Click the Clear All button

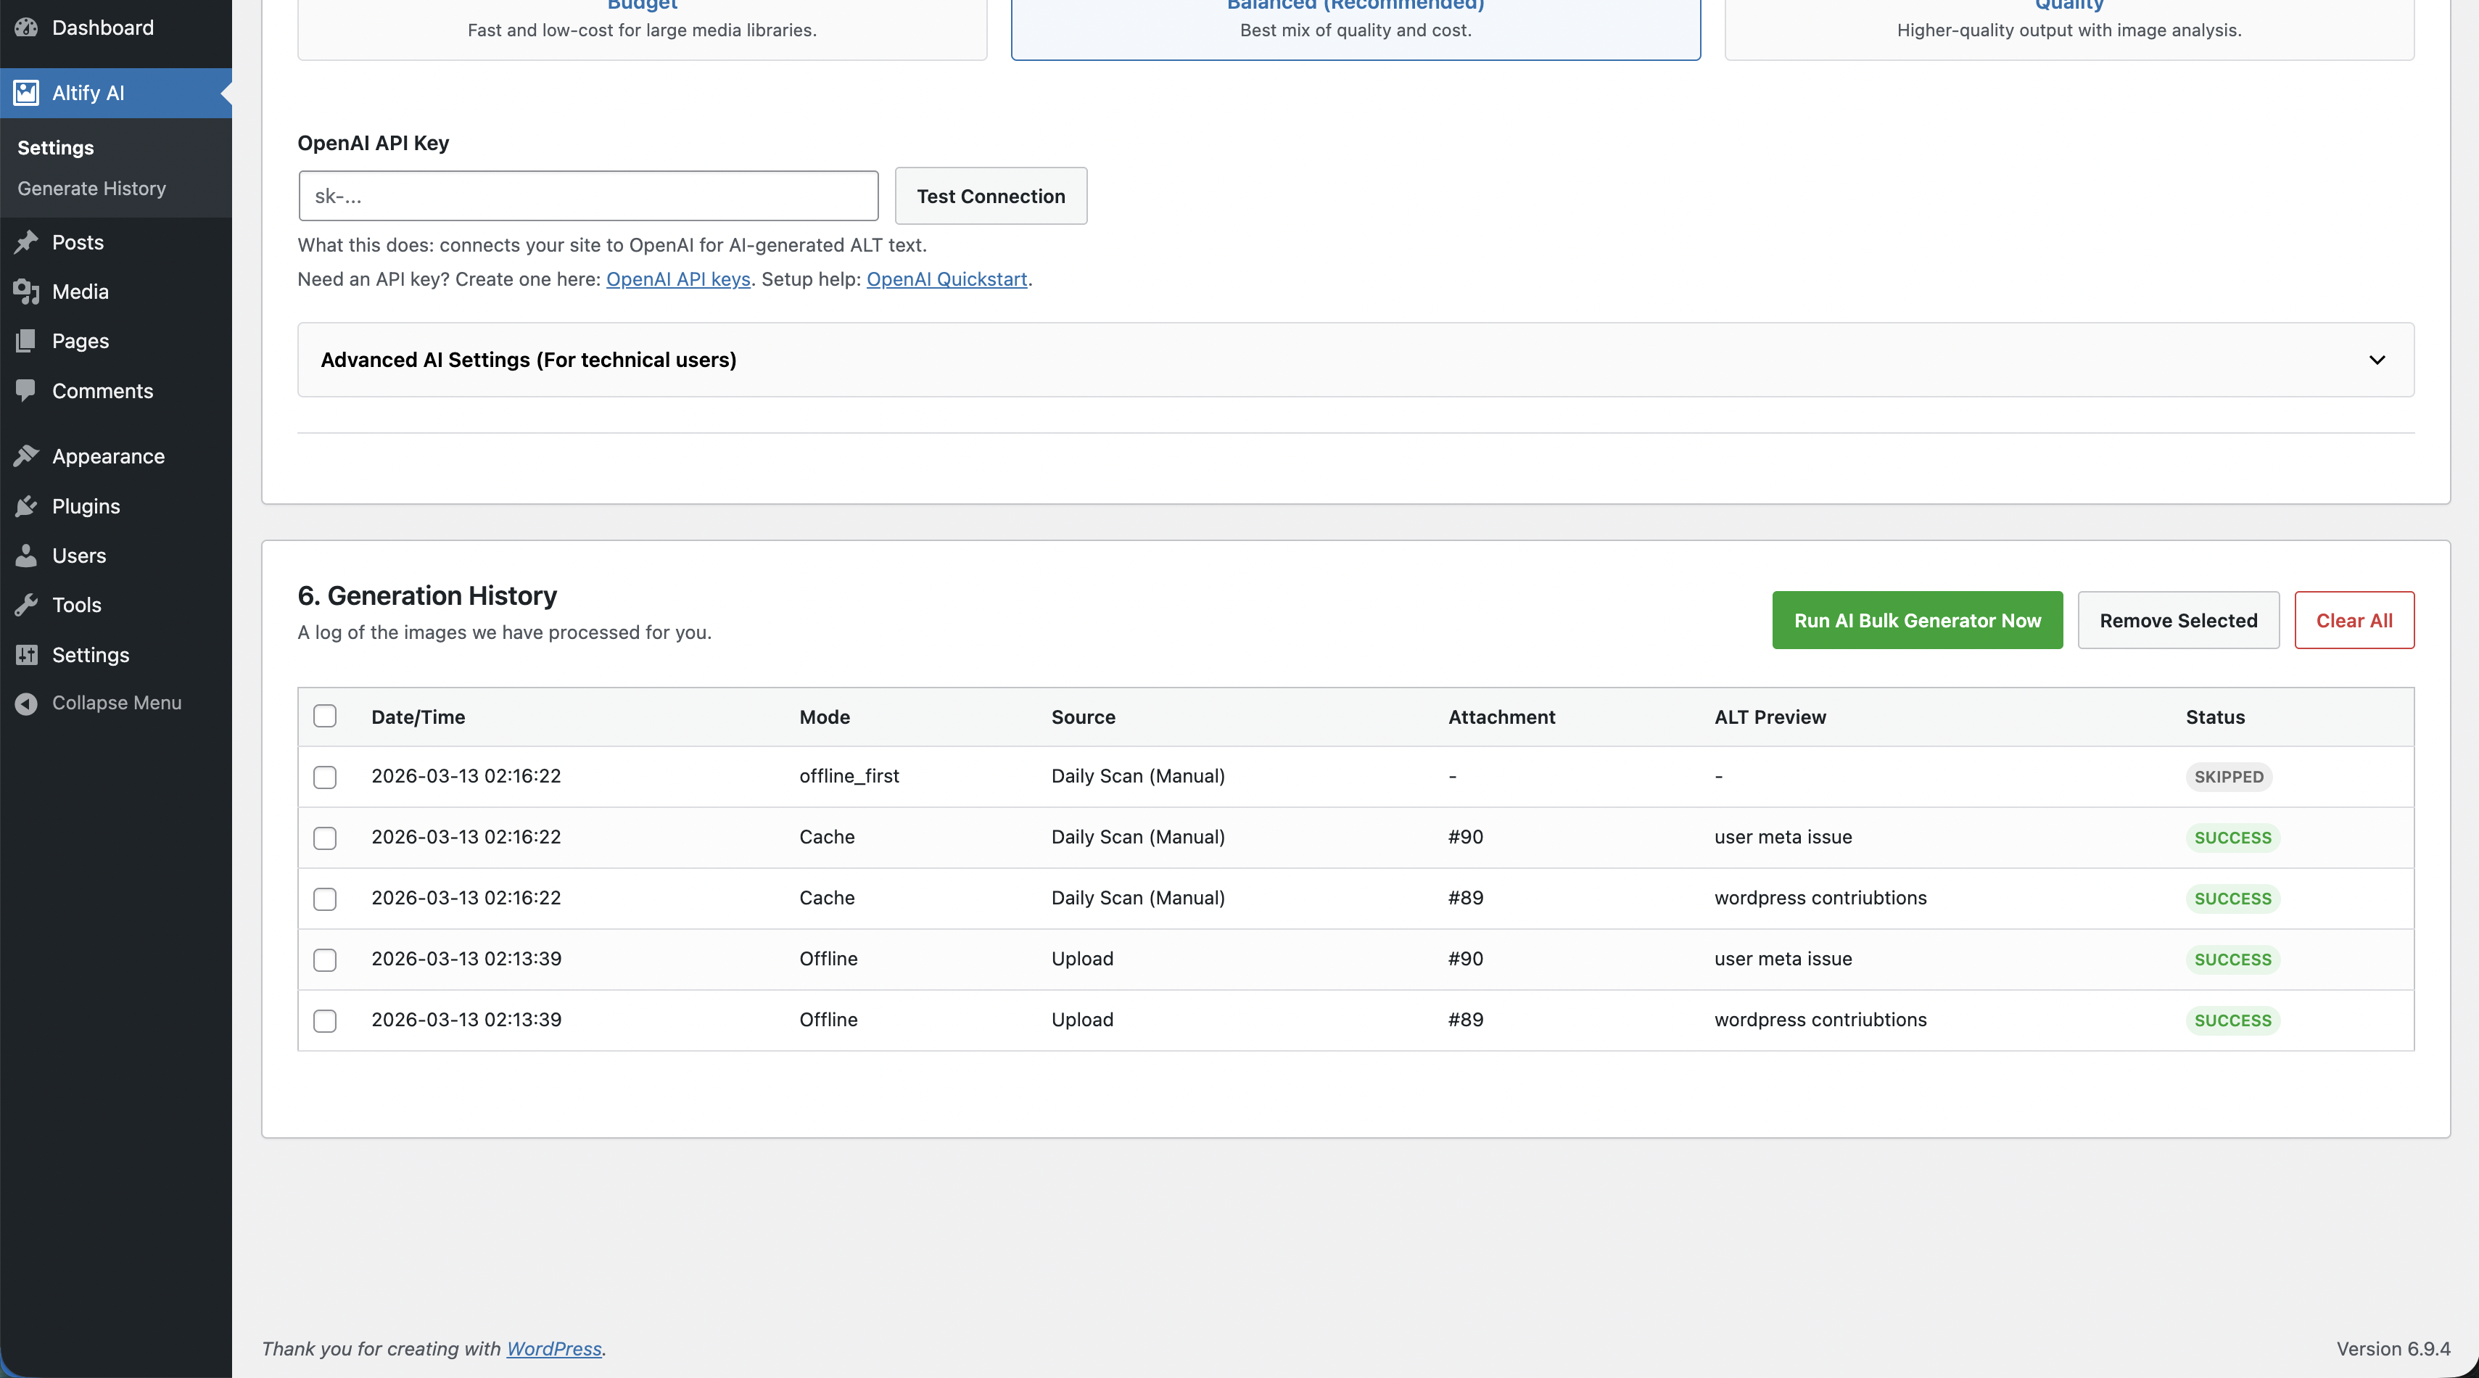[2353, 621]
